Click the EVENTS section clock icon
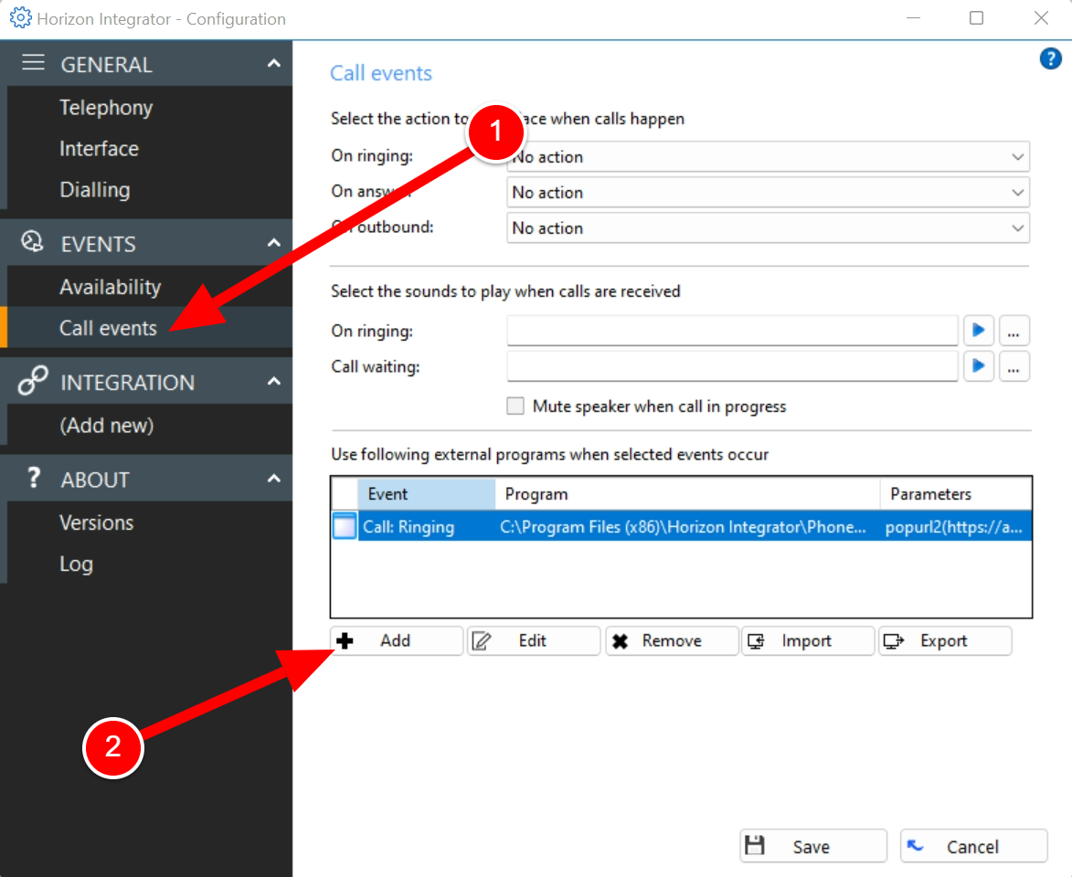Screen dimensions: 1072x877 pyautogui.click(x=32, y=242)
